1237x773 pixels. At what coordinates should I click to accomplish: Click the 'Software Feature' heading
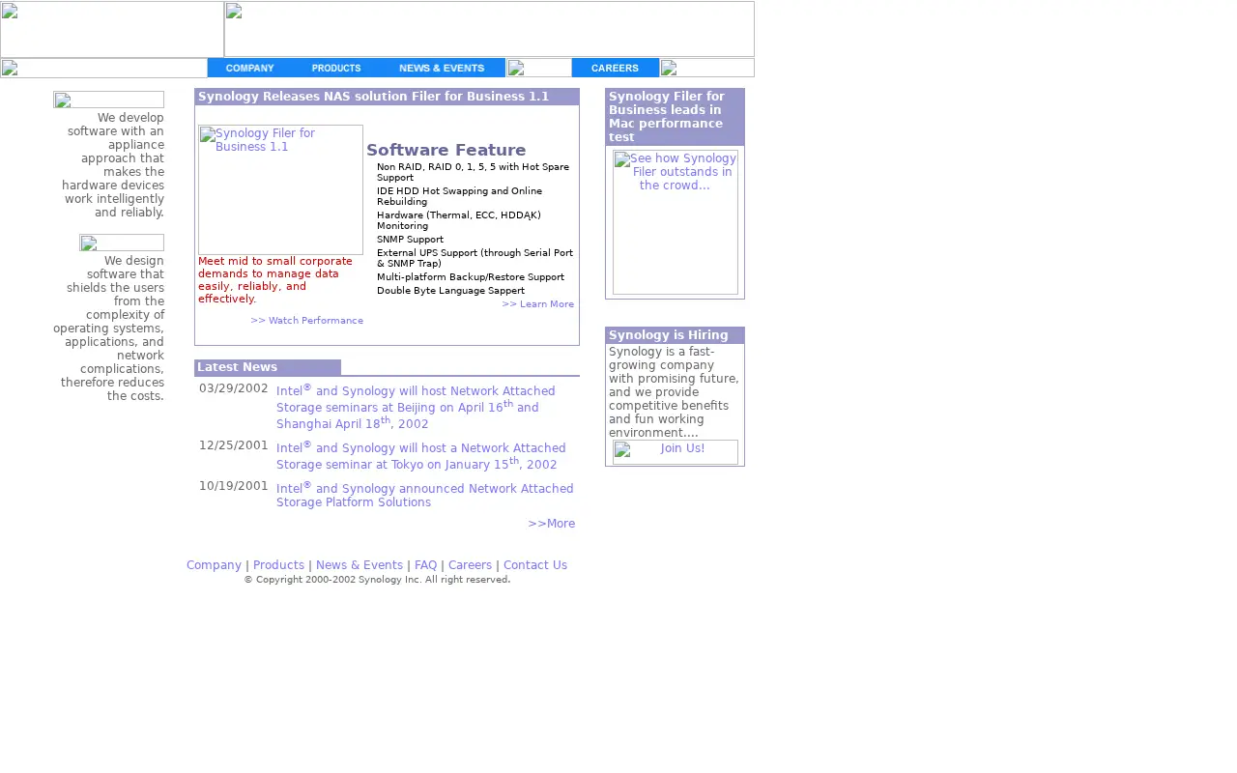tap(446, 150)
